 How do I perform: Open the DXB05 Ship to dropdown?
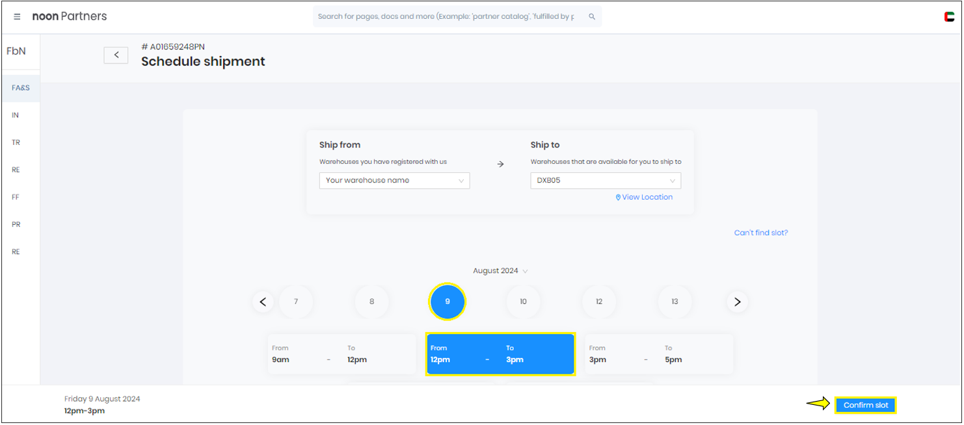606,181
